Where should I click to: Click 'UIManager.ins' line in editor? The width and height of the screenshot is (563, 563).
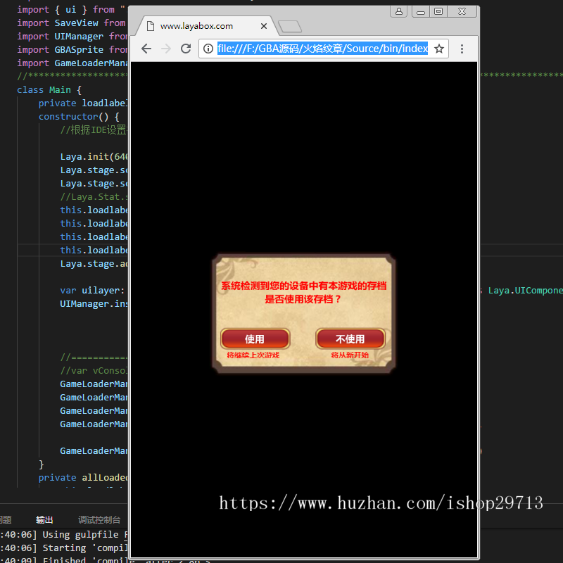[x=94, y=304]
